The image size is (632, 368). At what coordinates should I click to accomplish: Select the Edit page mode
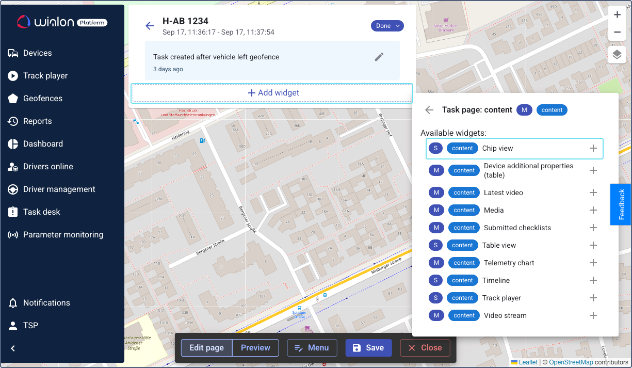coord(206,348)
